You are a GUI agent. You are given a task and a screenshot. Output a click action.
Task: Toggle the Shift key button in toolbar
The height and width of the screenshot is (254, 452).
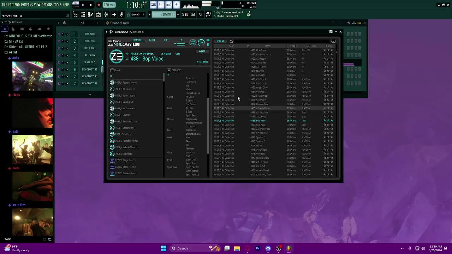[185, 14]
